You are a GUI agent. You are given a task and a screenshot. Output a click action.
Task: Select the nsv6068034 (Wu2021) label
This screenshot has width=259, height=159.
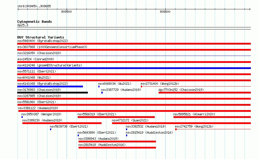[x=115, y=84]
